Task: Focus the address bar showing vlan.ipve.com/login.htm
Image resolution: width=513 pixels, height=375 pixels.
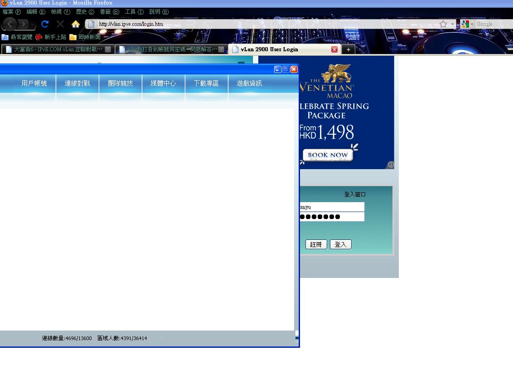Action: 262,24
